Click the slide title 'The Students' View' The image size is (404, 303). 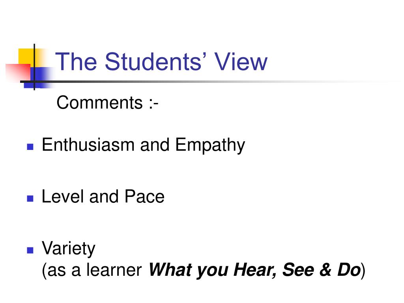[161, 62]
